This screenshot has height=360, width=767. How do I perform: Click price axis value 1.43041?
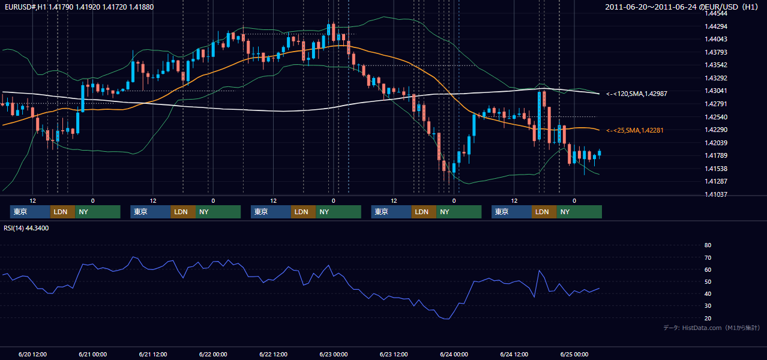click(715, 91)
